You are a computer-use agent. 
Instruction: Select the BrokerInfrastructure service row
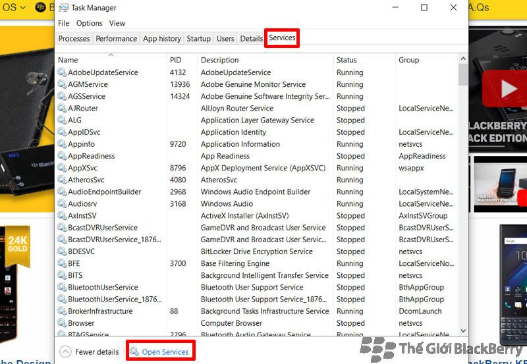click(100, 311)
